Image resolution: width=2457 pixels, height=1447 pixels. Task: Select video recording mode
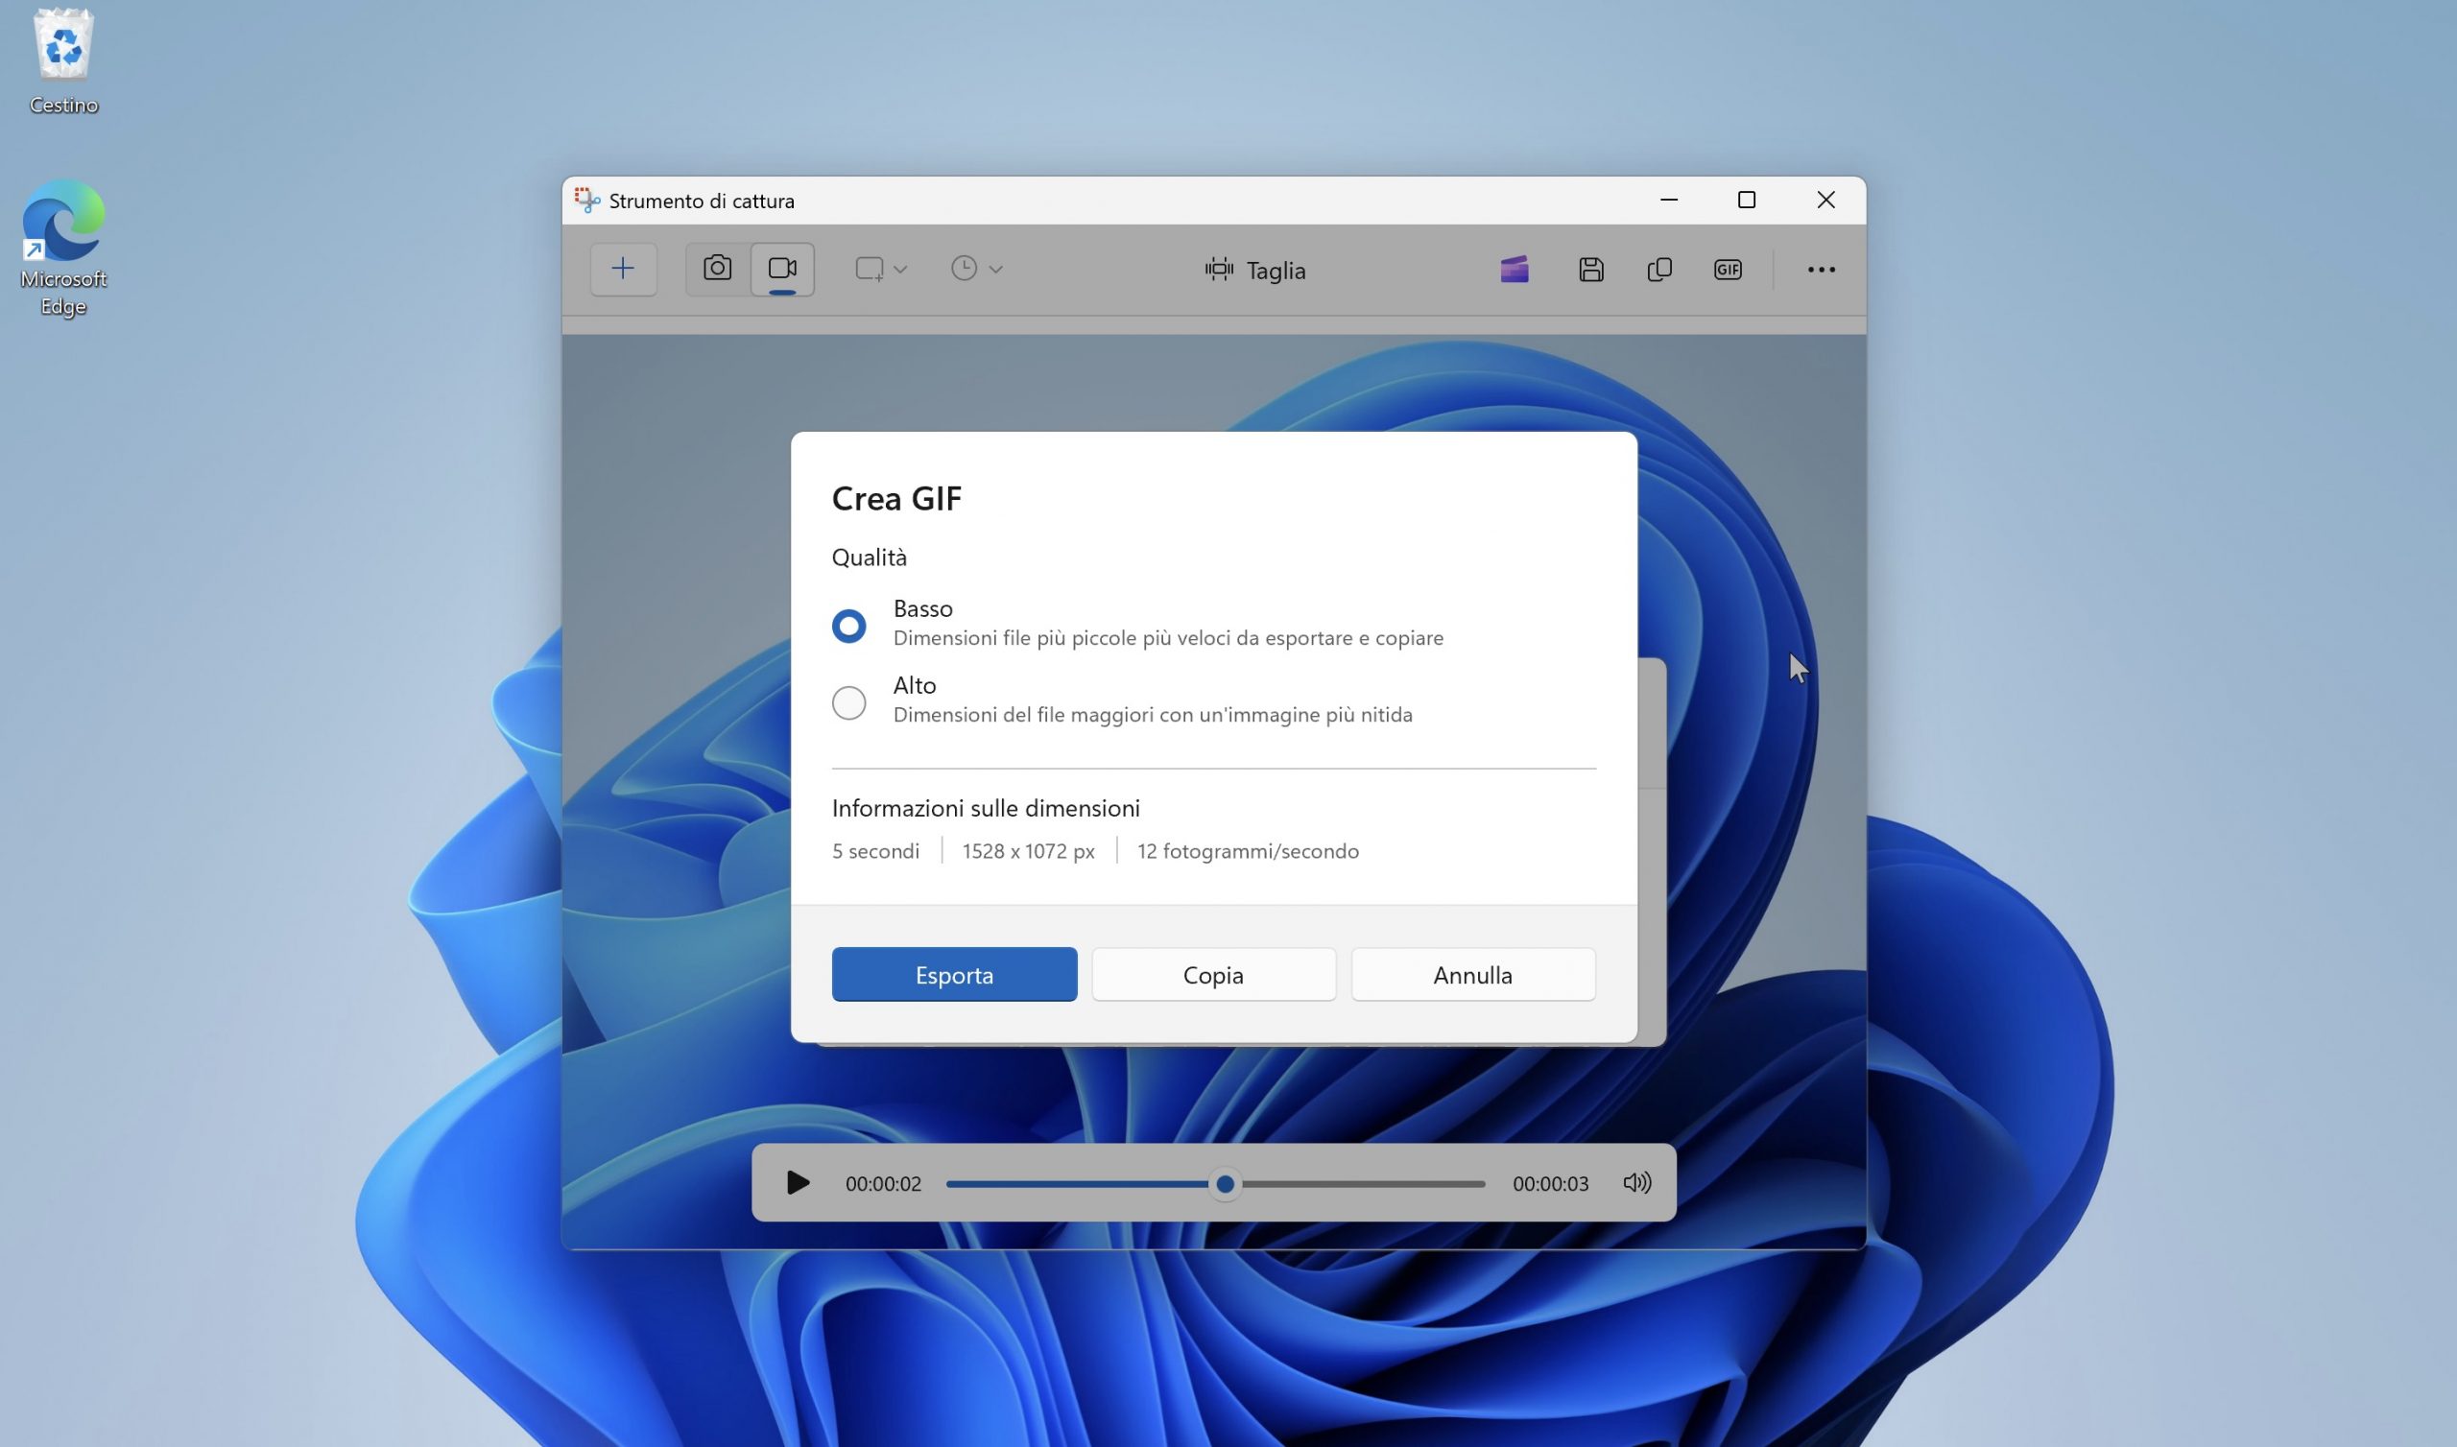pos(782,269)
